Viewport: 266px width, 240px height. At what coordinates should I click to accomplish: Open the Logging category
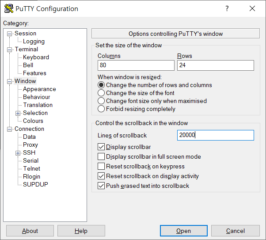34,41
